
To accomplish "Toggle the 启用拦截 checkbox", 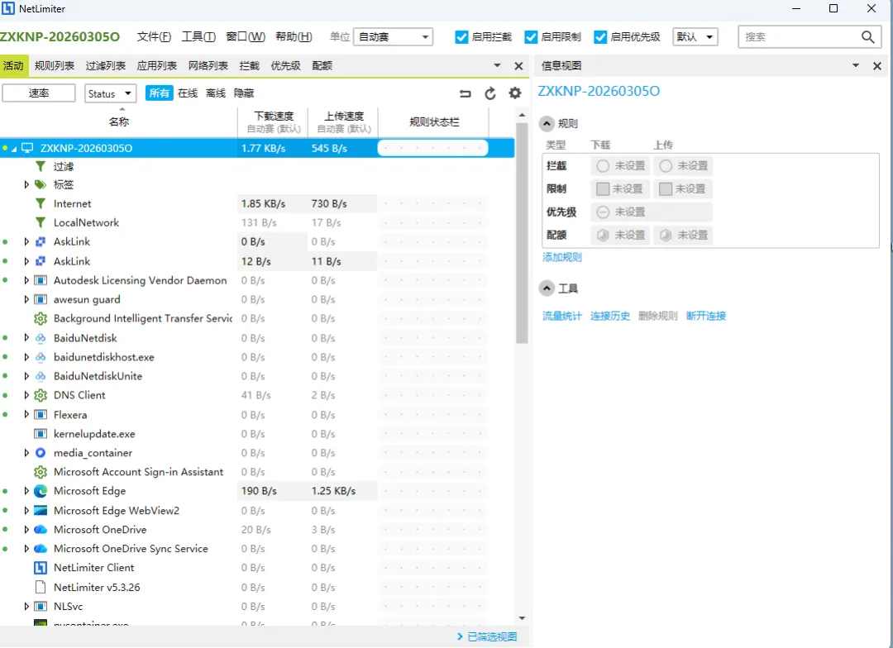I will [462, 37].
